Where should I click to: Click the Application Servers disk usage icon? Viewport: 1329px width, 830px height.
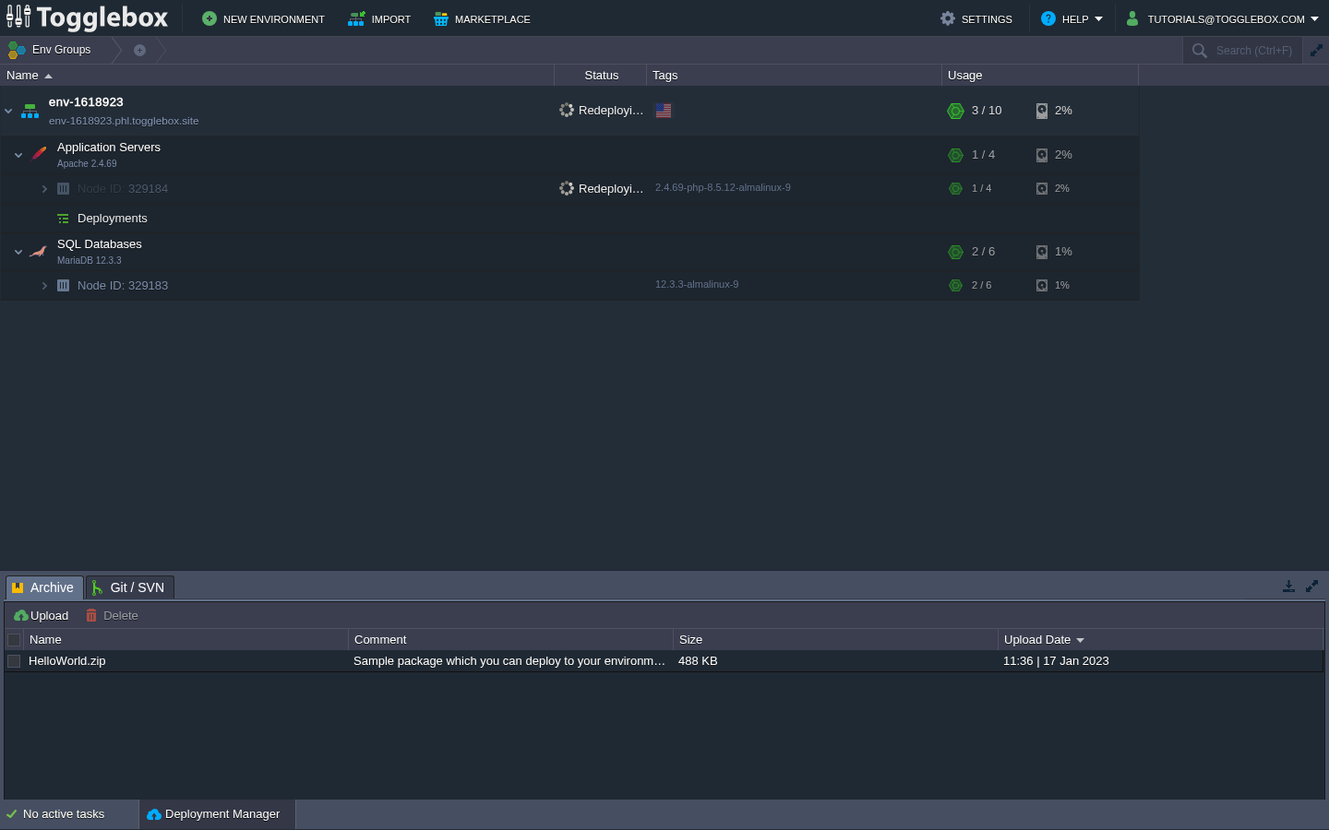(1042, 155)
